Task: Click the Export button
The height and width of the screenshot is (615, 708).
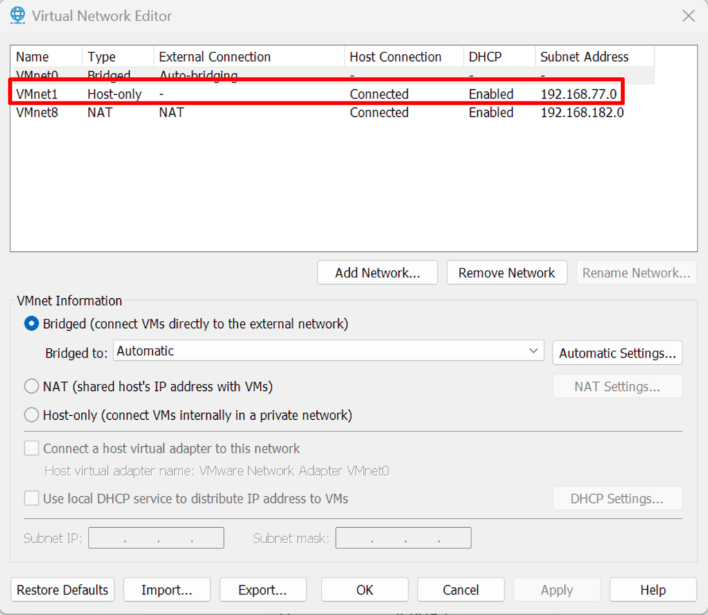Action: coord(263,589)
